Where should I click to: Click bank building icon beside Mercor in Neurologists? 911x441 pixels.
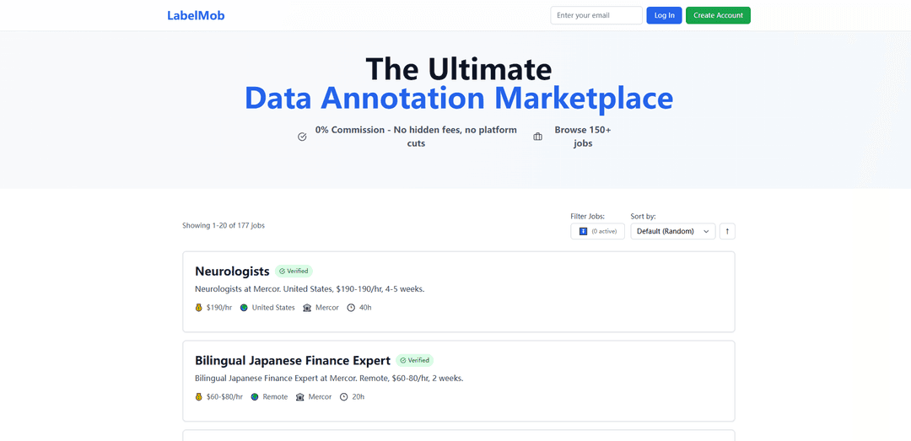point(307,308)
